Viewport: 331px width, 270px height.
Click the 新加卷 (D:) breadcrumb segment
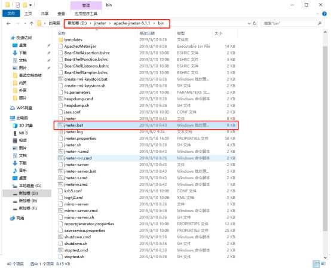[77, 23]
